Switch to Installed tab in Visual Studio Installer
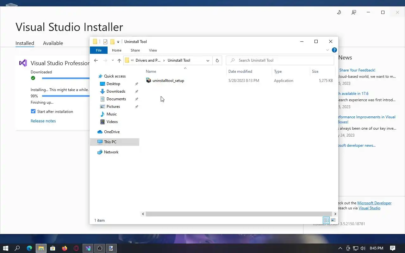405x253 pixels. click(x=25, y=43)
